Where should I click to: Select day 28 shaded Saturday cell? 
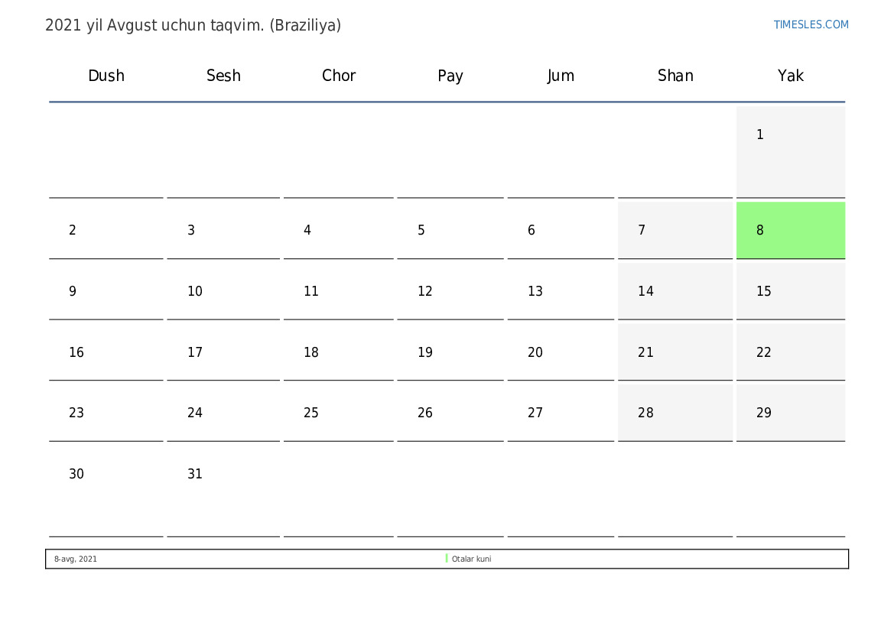675,413
